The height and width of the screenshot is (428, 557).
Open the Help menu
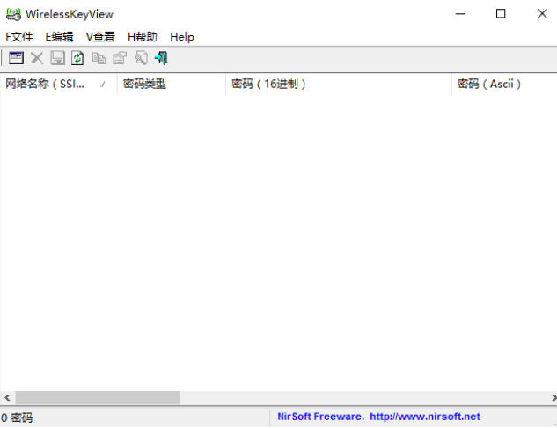[x=182, y=37]
